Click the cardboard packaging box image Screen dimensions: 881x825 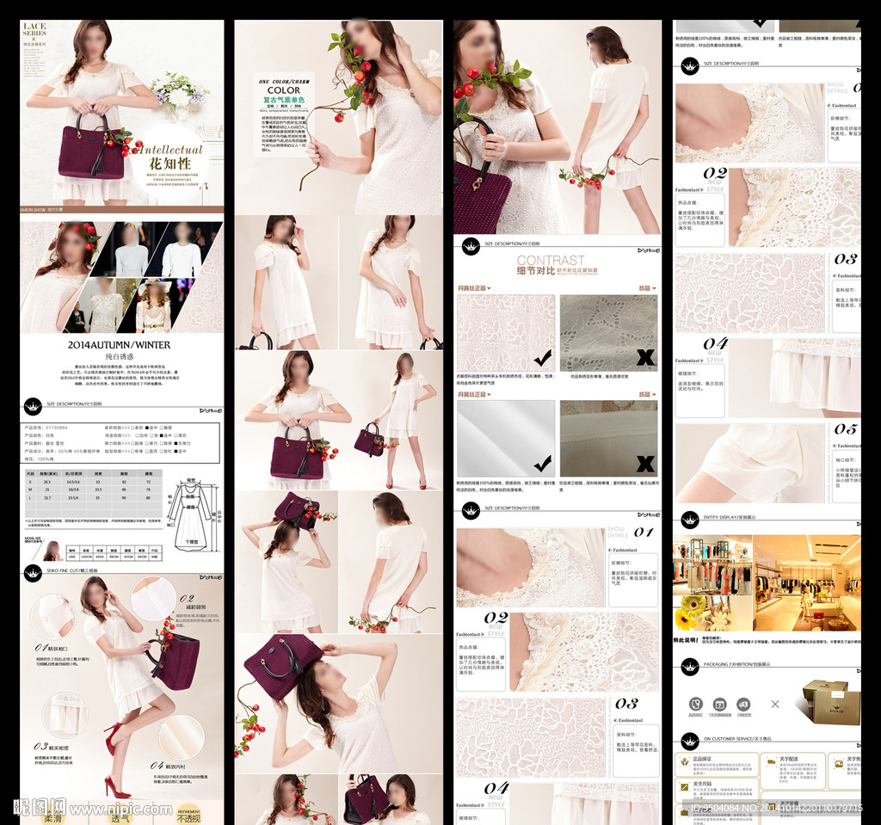pyautogui.click(x=827, y=703)
